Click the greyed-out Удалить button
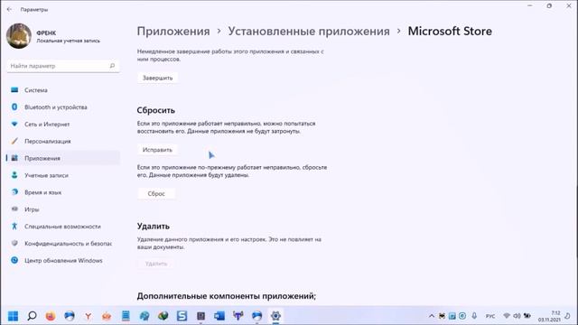 [156, 264]
